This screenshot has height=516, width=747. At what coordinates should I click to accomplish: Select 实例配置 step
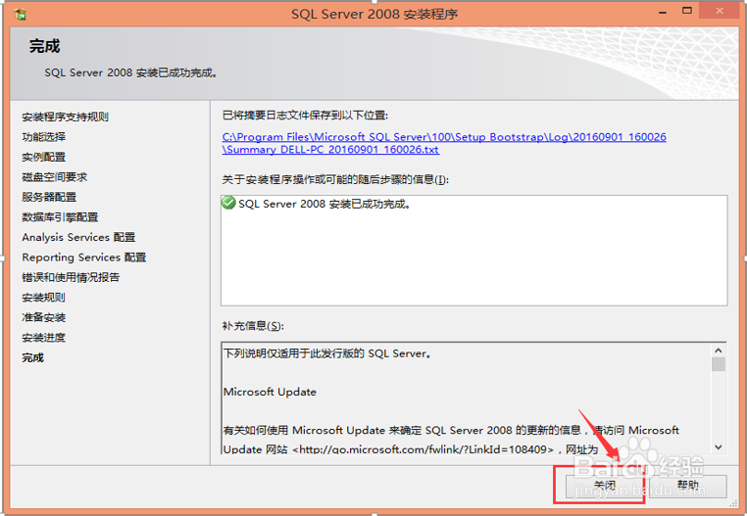point(44,157)
